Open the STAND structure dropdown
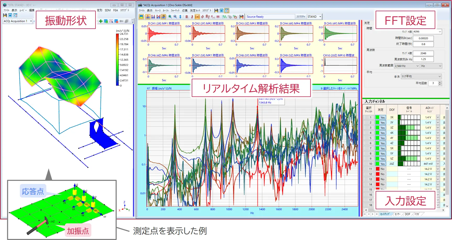Image resolution: width=452 pixels, height=240 pixels. pyautogui.click(x=314, y=17)
